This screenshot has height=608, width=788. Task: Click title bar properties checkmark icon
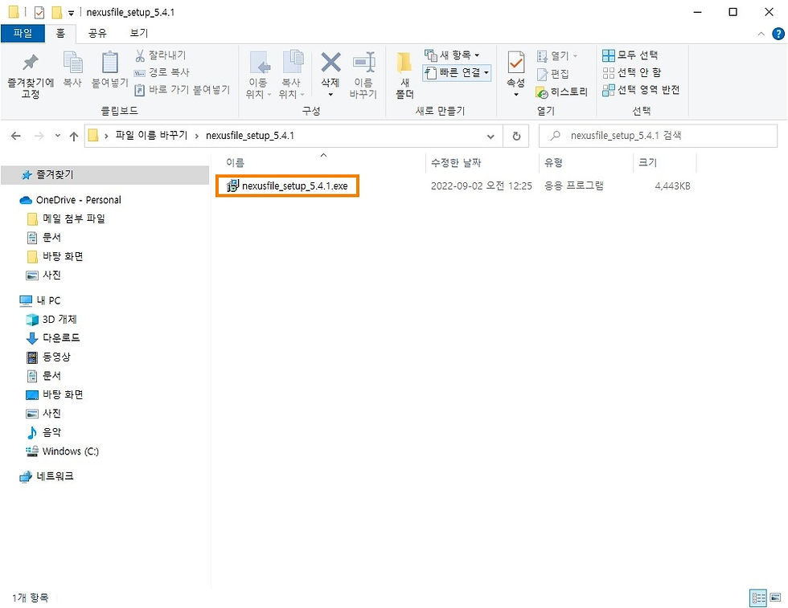click(39, 13)
